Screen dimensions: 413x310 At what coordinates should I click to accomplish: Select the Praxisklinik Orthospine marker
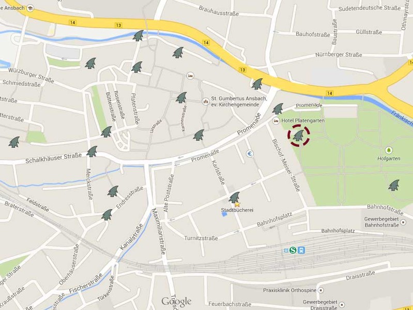[x=320, y=290]
